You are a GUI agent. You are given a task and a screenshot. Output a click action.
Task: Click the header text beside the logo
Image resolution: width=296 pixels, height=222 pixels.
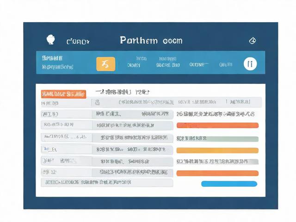[x=78, y=41]
